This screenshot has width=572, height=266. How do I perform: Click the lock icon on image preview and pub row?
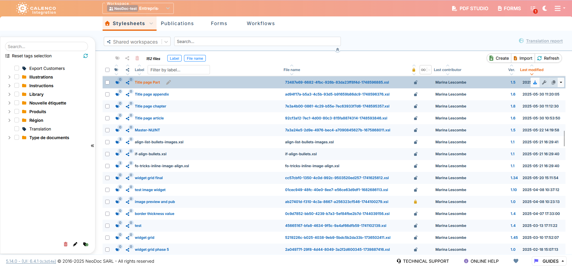415,202
